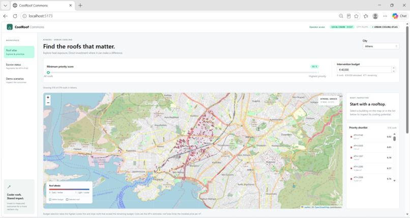The image size is (410, 218).
Task: Click the Operator access link
Action: (x=317, y=27)
